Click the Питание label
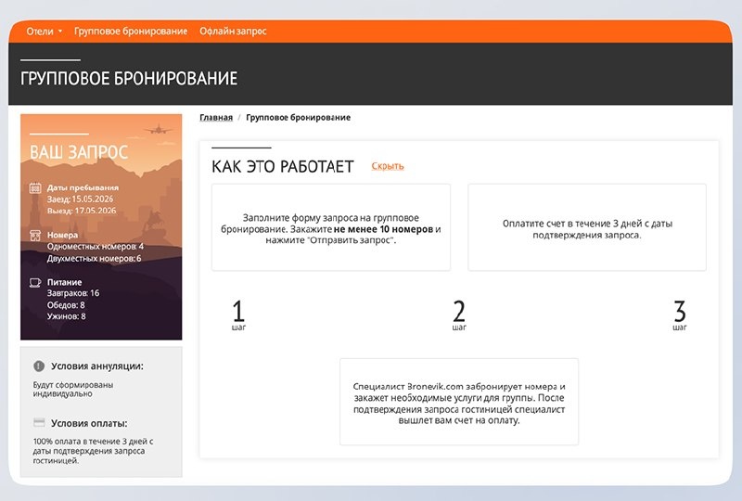 tap(64, 282)
